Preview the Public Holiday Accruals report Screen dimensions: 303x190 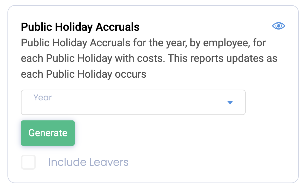[x=278, y=26]
